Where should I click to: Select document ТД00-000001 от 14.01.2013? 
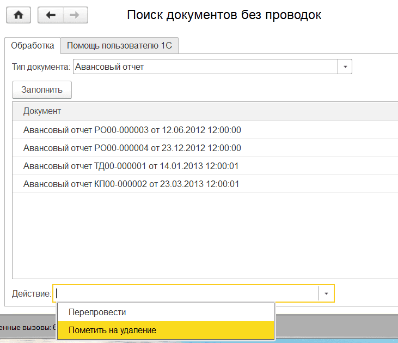click(205, 166)
